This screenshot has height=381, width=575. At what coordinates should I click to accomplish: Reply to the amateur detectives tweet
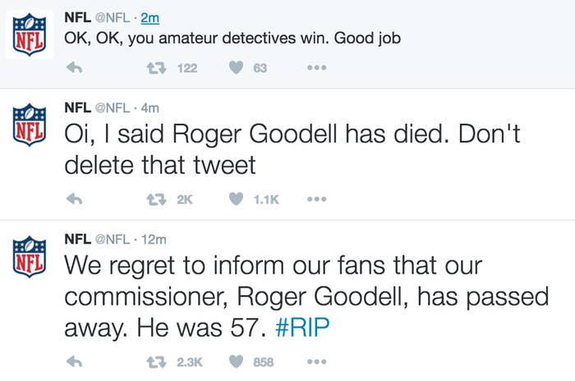(74, 68)
